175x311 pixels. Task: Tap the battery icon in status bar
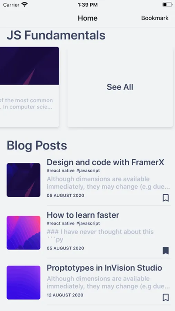pyautogui.click(x=167, y=4)
